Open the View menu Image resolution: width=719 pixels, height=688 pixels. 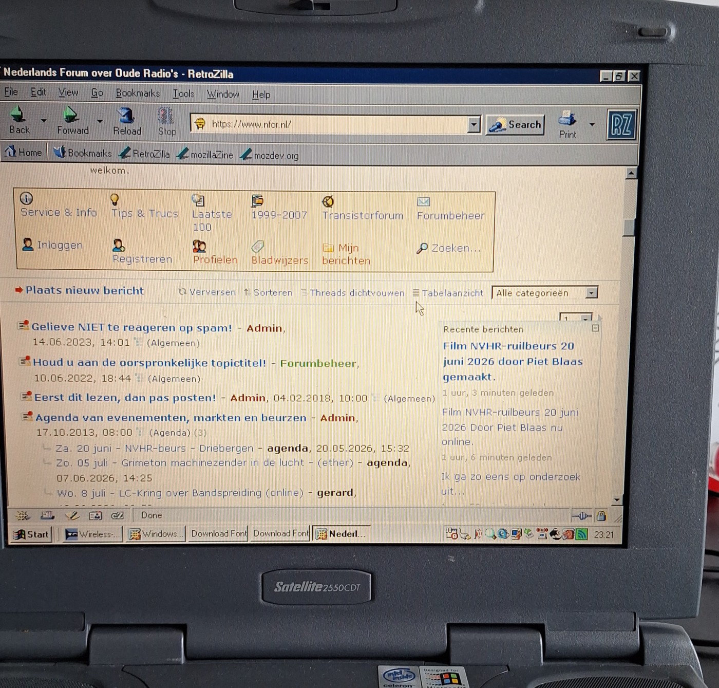coord(68,92)
